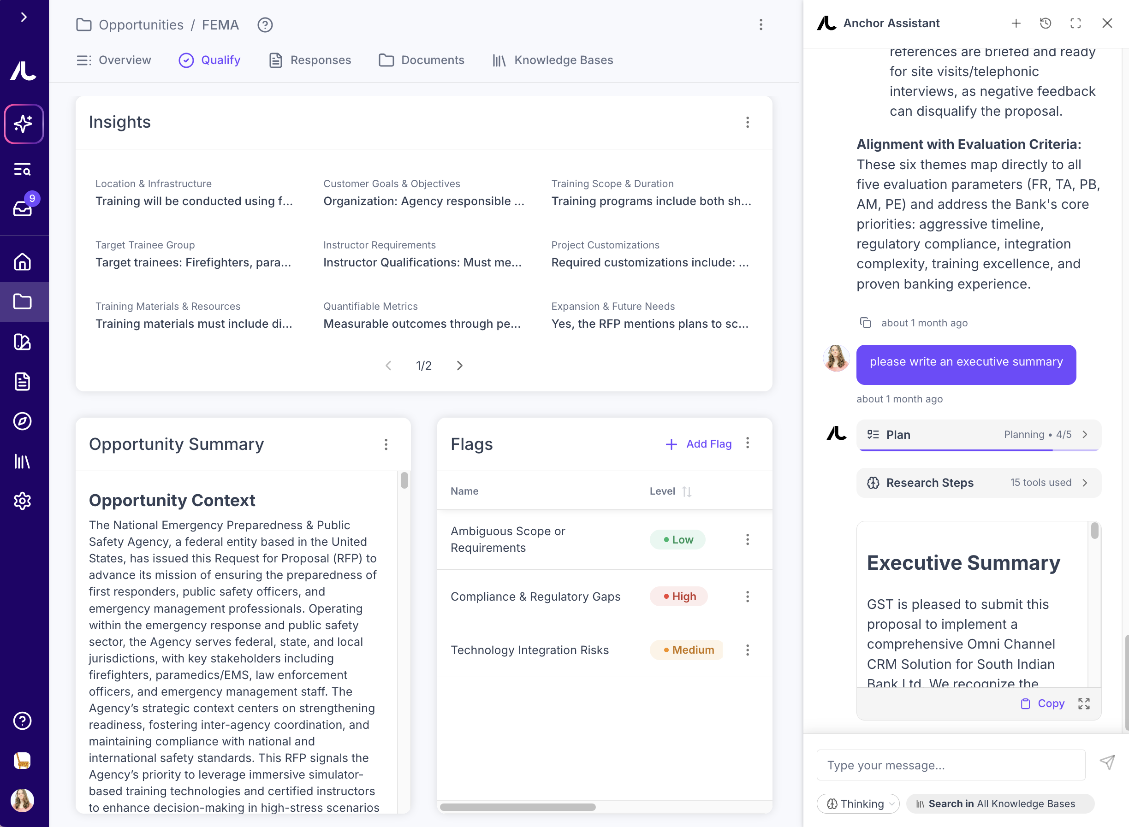Open the AI sparkle assistant icon

click(24, 124)
